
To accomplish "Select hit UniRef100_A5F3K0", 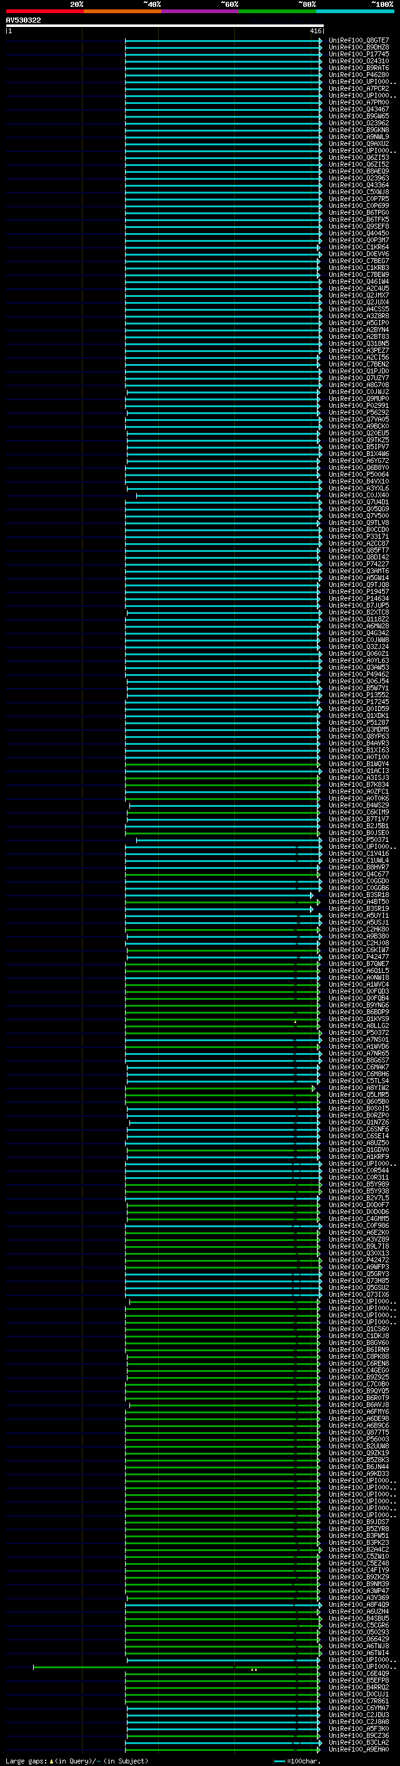I will [358, 1728].
